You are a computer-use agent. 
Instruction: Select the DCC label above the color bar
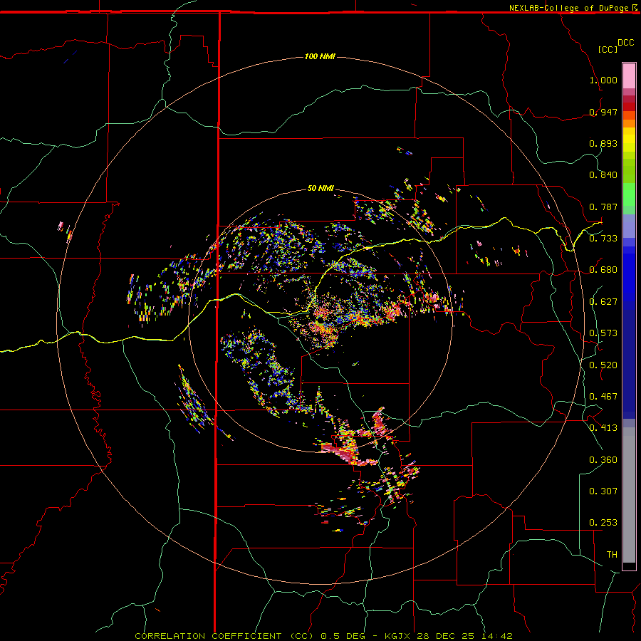(625, 43)
